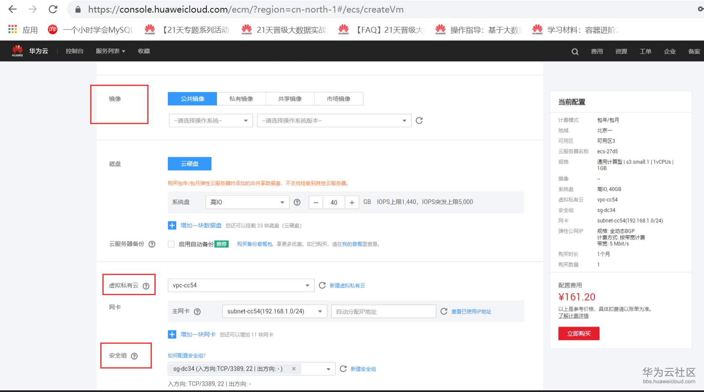Select the 私有镜像 tab
Image resolution: width=704 pixels, height=392 pixels.
[x=241, y=99]
